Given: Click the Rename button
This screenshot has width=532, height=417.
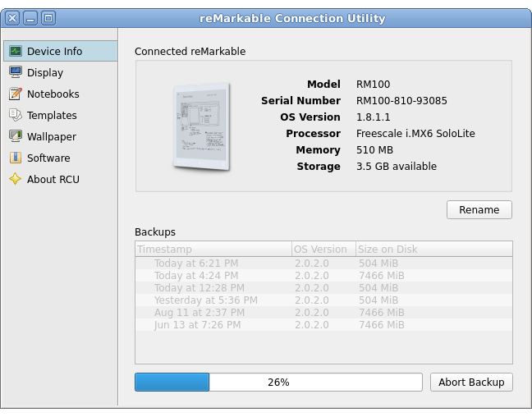Looking at the screenshot, I should tap(479, 209).
